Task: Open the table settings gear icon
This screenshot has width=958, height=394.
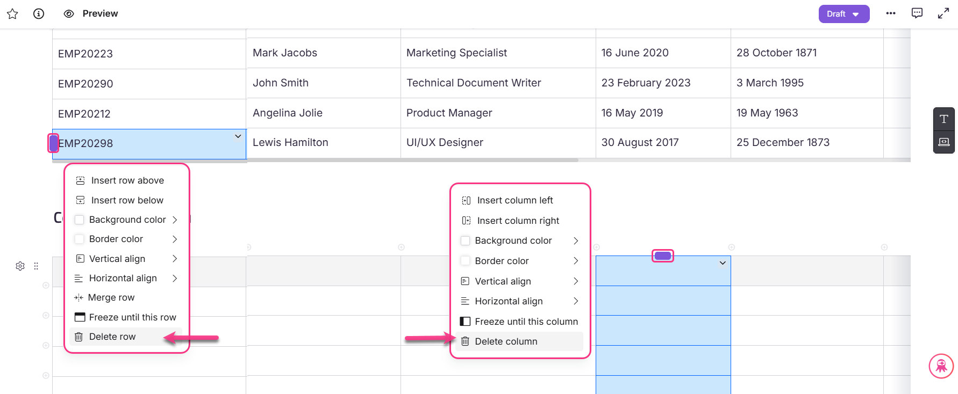Action: pyautogui.click(x=20, y=266)
